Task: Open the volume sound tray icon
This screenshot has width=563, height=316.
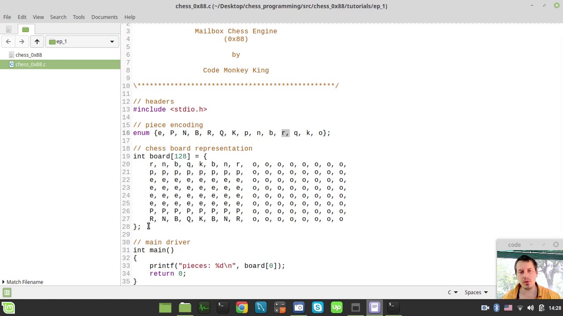Action: click(x=530, y=308)
